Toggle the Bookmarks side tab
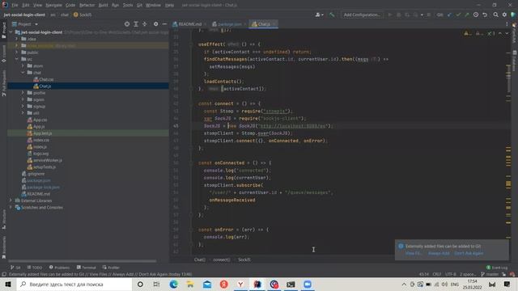The width and height of the screenshot is (518, 291). pos(3,247)
